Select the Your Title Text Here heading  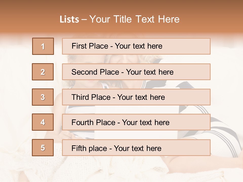click(134, 19)
